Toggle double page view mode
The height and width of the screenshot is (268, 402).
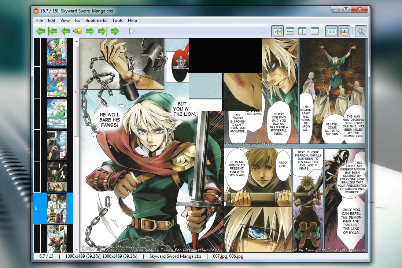point(332,31)
